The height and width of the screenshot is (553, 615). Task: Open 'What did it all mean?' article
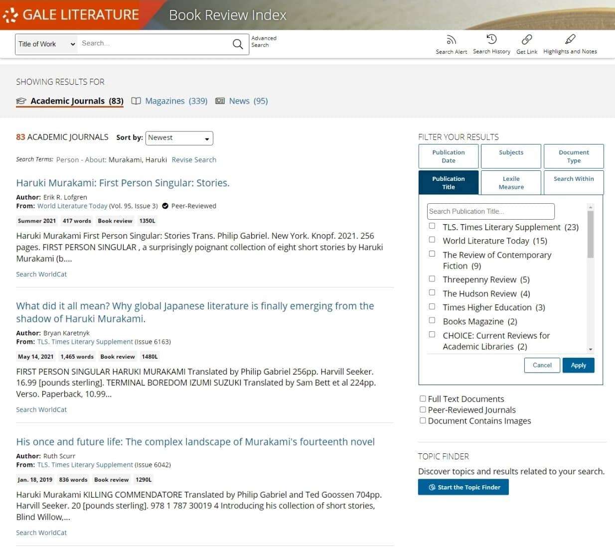pos(195,312)
